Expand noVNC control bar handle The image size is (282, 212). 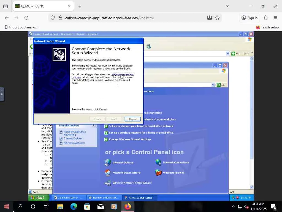(2, 94)
